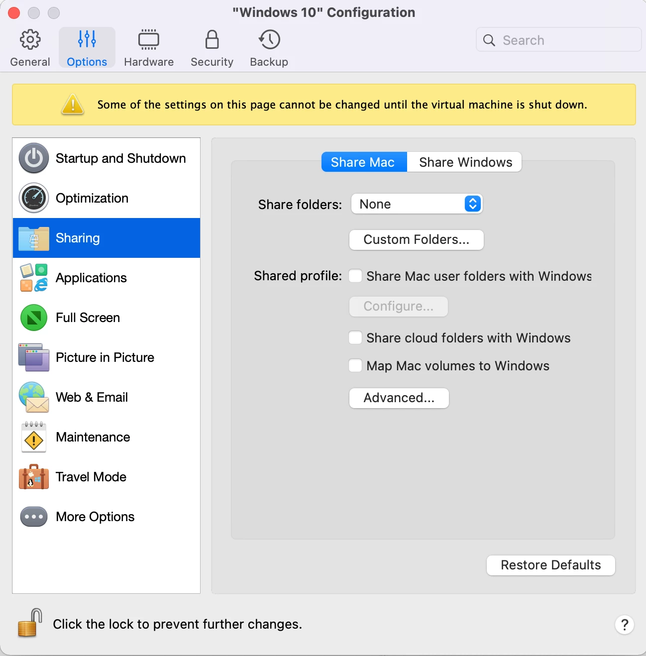Select Maintenance label in sidebar
The height and width of the screenshot is (656, 646).
(x=93, y=437)
